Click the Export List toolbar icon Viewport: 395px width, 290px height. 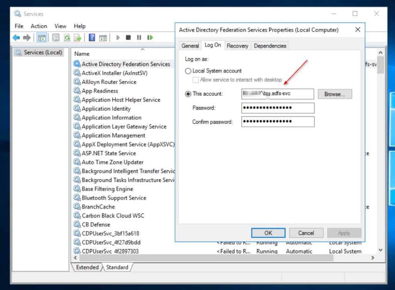(x=77, y=38)
